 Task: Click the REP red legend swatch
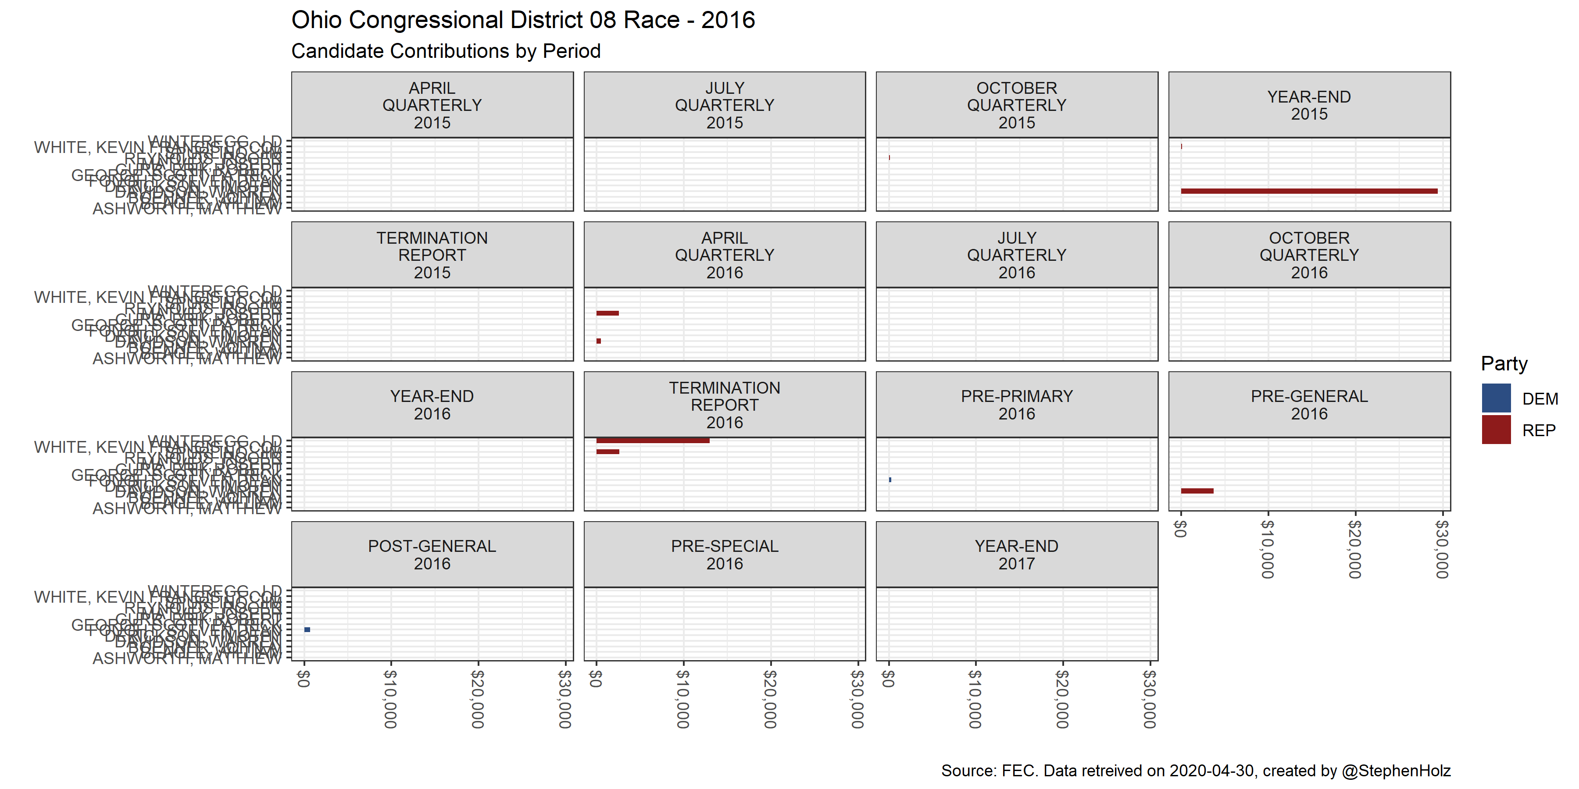pyautogui.click(x=1496, y=430)
